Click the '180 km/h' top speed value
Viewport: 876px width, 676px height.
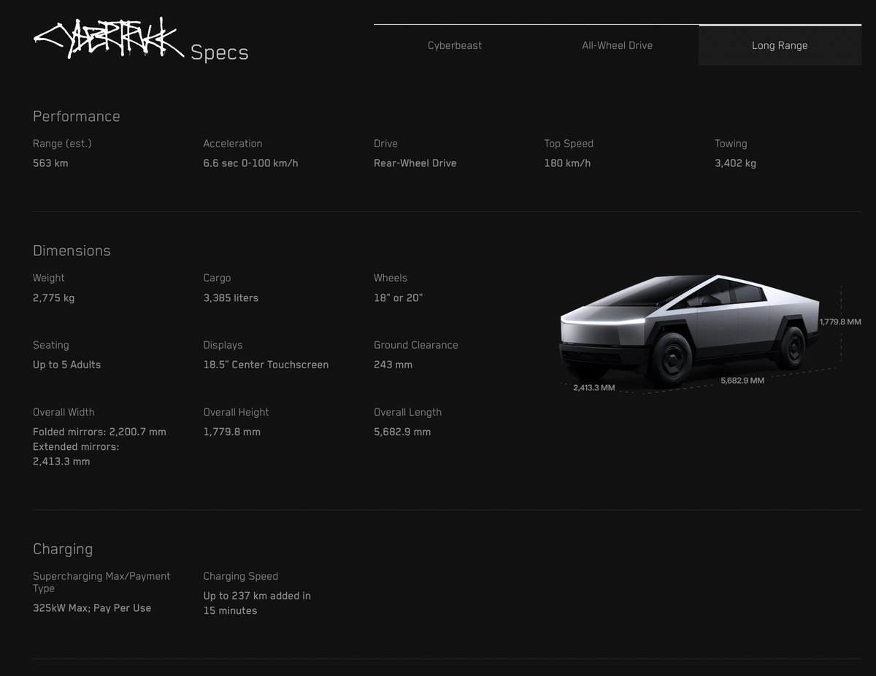[567, 163]
